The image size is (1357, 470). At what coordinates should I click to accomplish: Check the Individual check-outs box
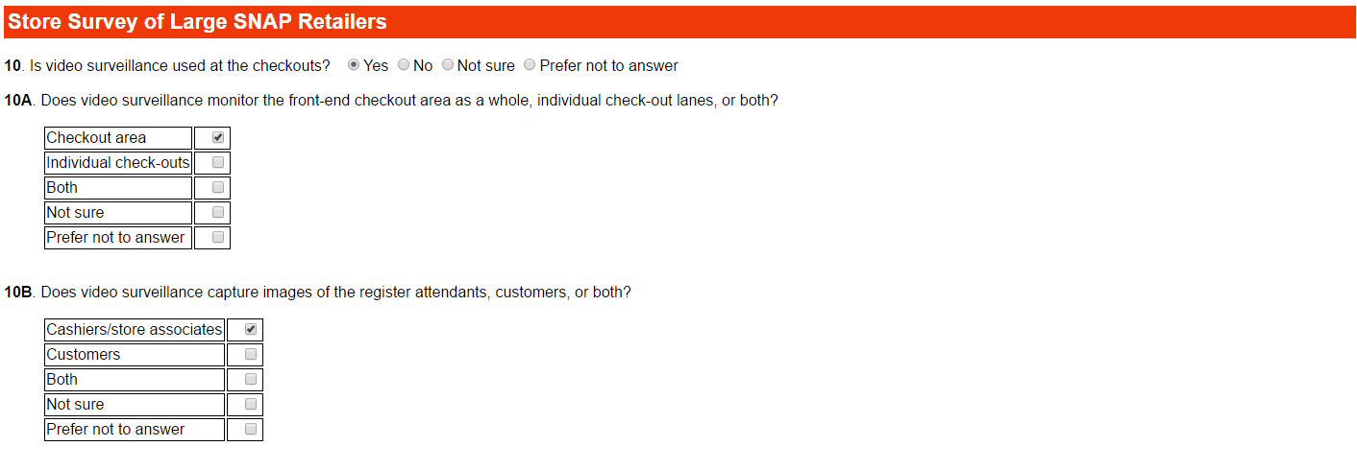click(218, 162)
